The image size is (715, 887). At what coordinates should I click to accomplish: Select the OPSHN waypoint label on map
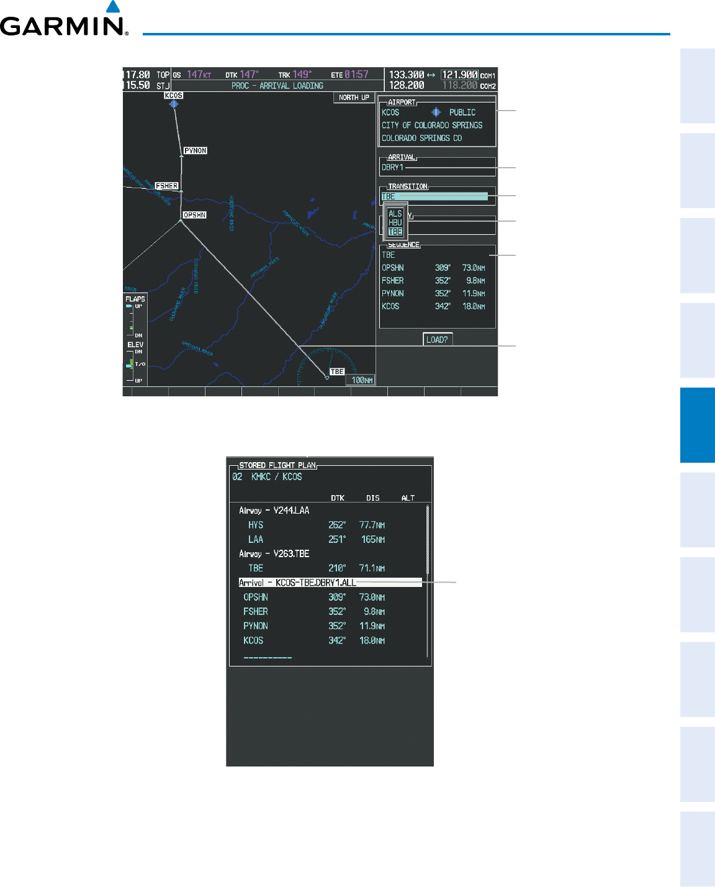coord(194,215)
